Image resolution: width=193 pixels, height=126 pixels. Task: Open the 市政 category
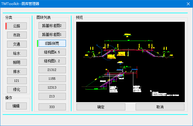click(x=16, y=35)
